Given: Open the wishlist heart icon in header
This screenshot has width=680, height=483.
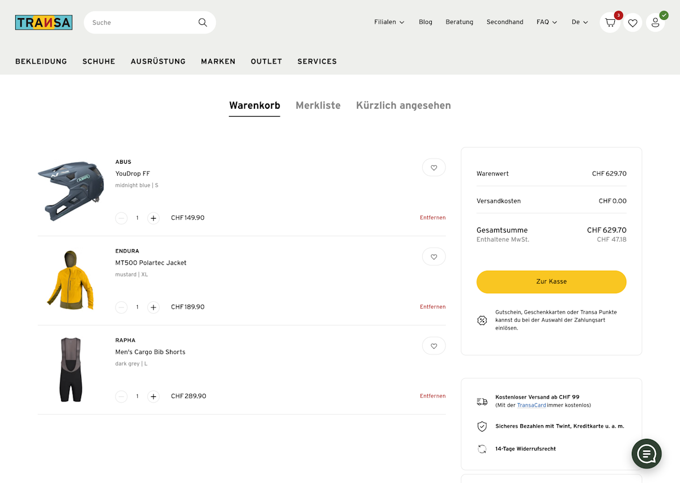Looking at the screenshot, I should pos(633,23).
